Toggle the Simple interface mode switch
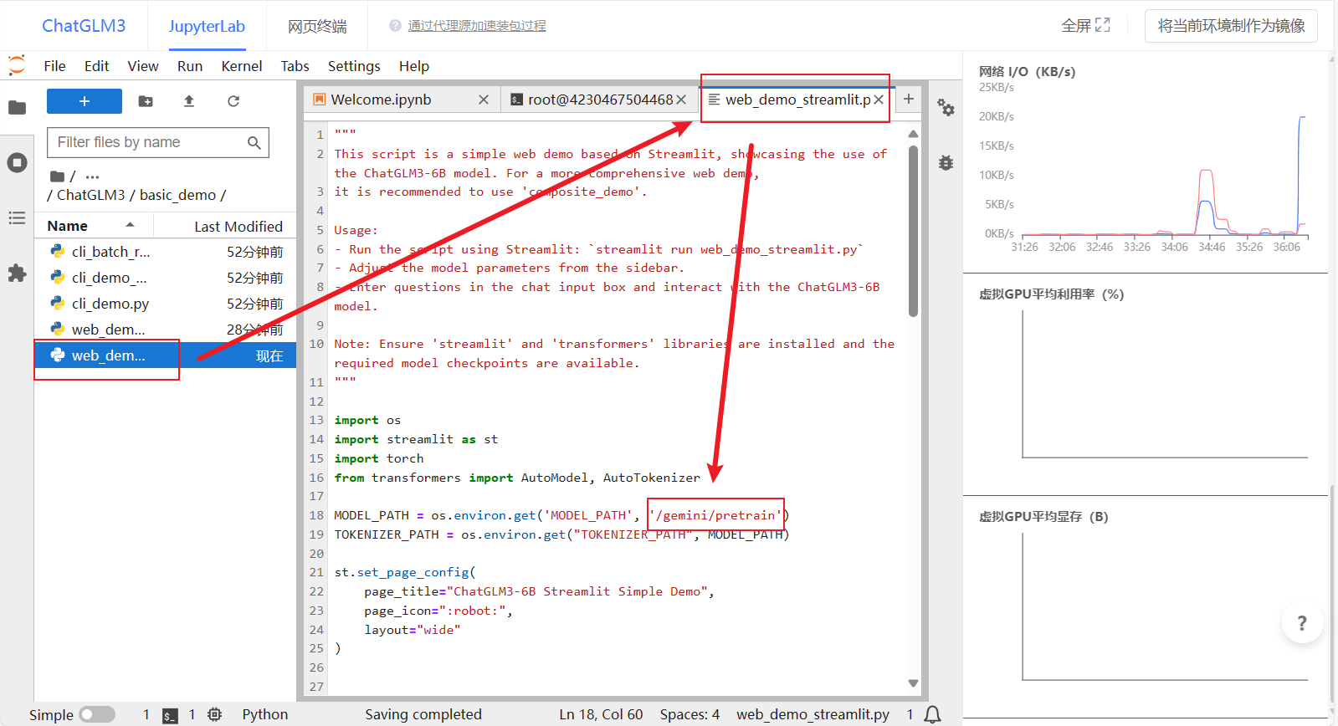1338x726 pixels. (97, 714)
